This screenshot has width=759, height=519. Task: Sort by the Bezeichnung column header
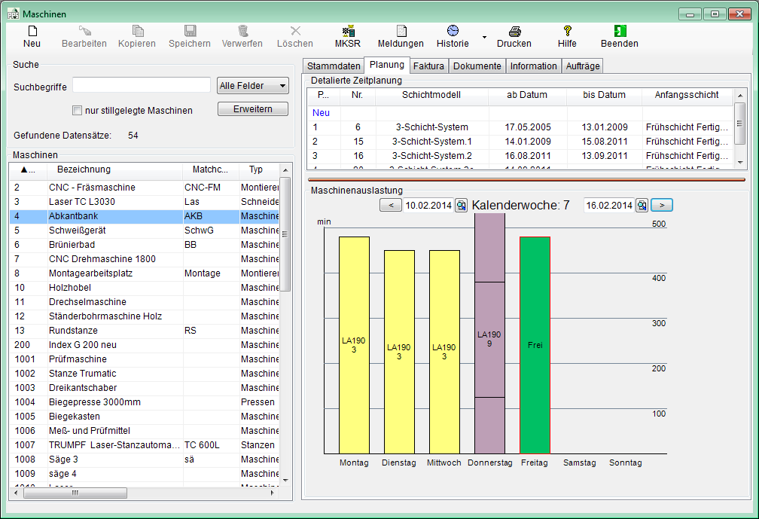click(x=84, y=169)
